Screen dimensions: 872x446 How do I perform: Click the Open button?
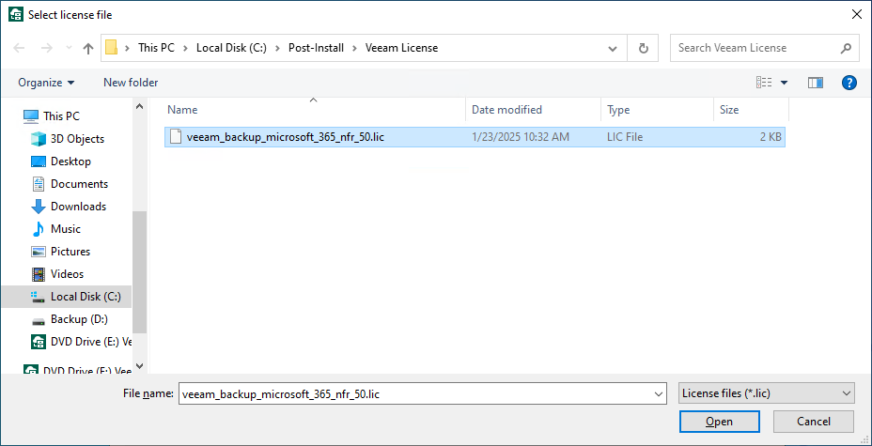(720, 422)
